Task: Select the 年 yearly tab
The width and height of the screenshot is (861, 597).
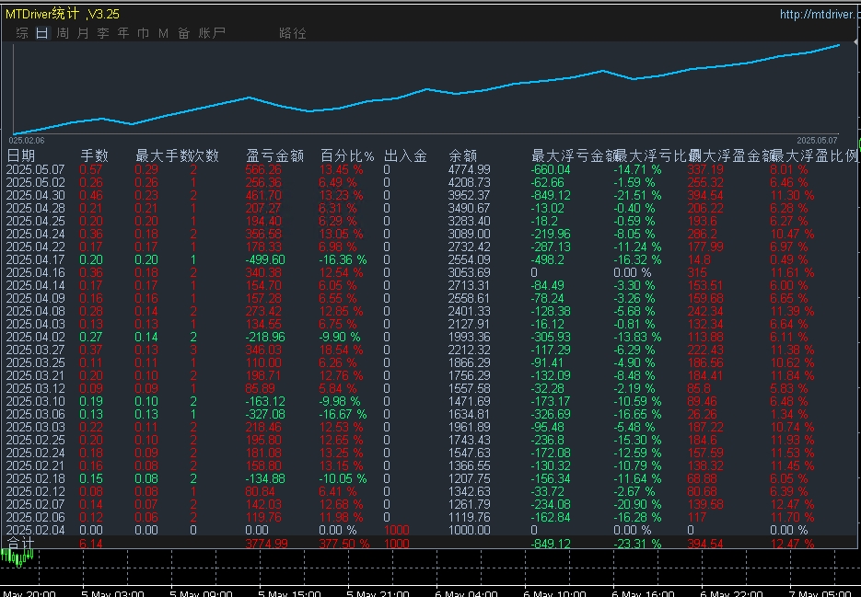Action: [123, 33]
